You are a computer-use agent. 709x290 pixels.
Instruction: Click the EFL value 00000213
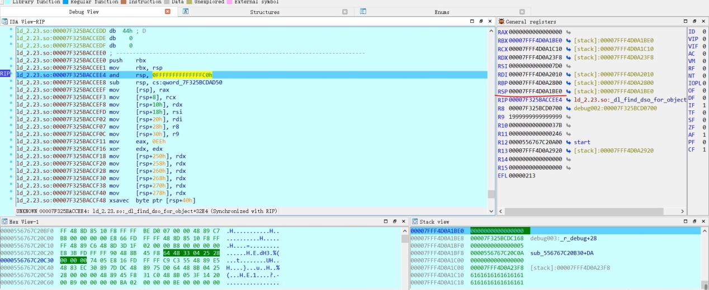[x=522, y=176]
